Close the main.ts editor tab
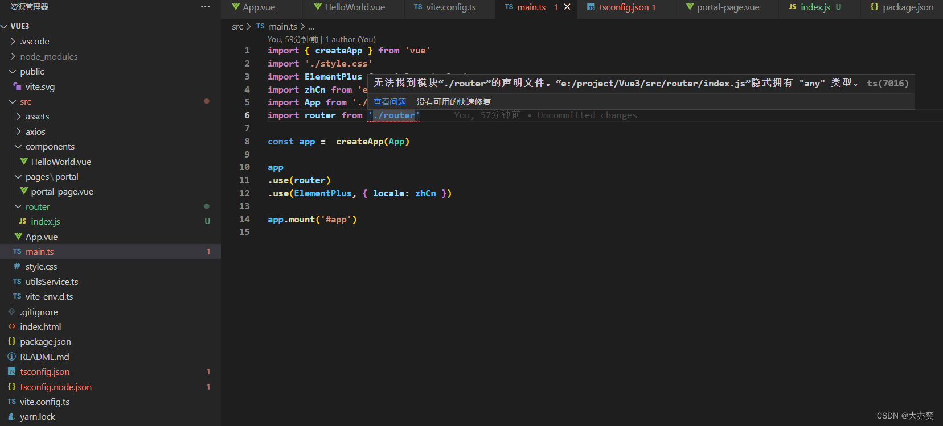The height and width of the screenshot is (426, 943). click(x=567, y=7)
